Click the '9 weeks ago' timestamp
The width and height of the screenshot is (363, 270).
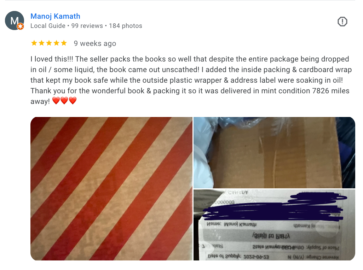point(95,43)
